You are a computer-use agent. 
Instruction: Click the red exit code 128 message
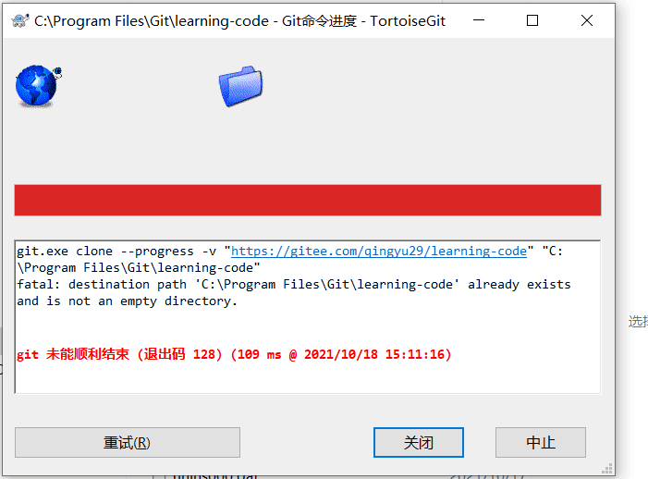coord(234,354)
